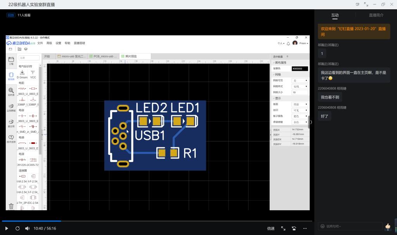
Task: Click the replay/refresh icon beside play
Action: coord(17,228)
